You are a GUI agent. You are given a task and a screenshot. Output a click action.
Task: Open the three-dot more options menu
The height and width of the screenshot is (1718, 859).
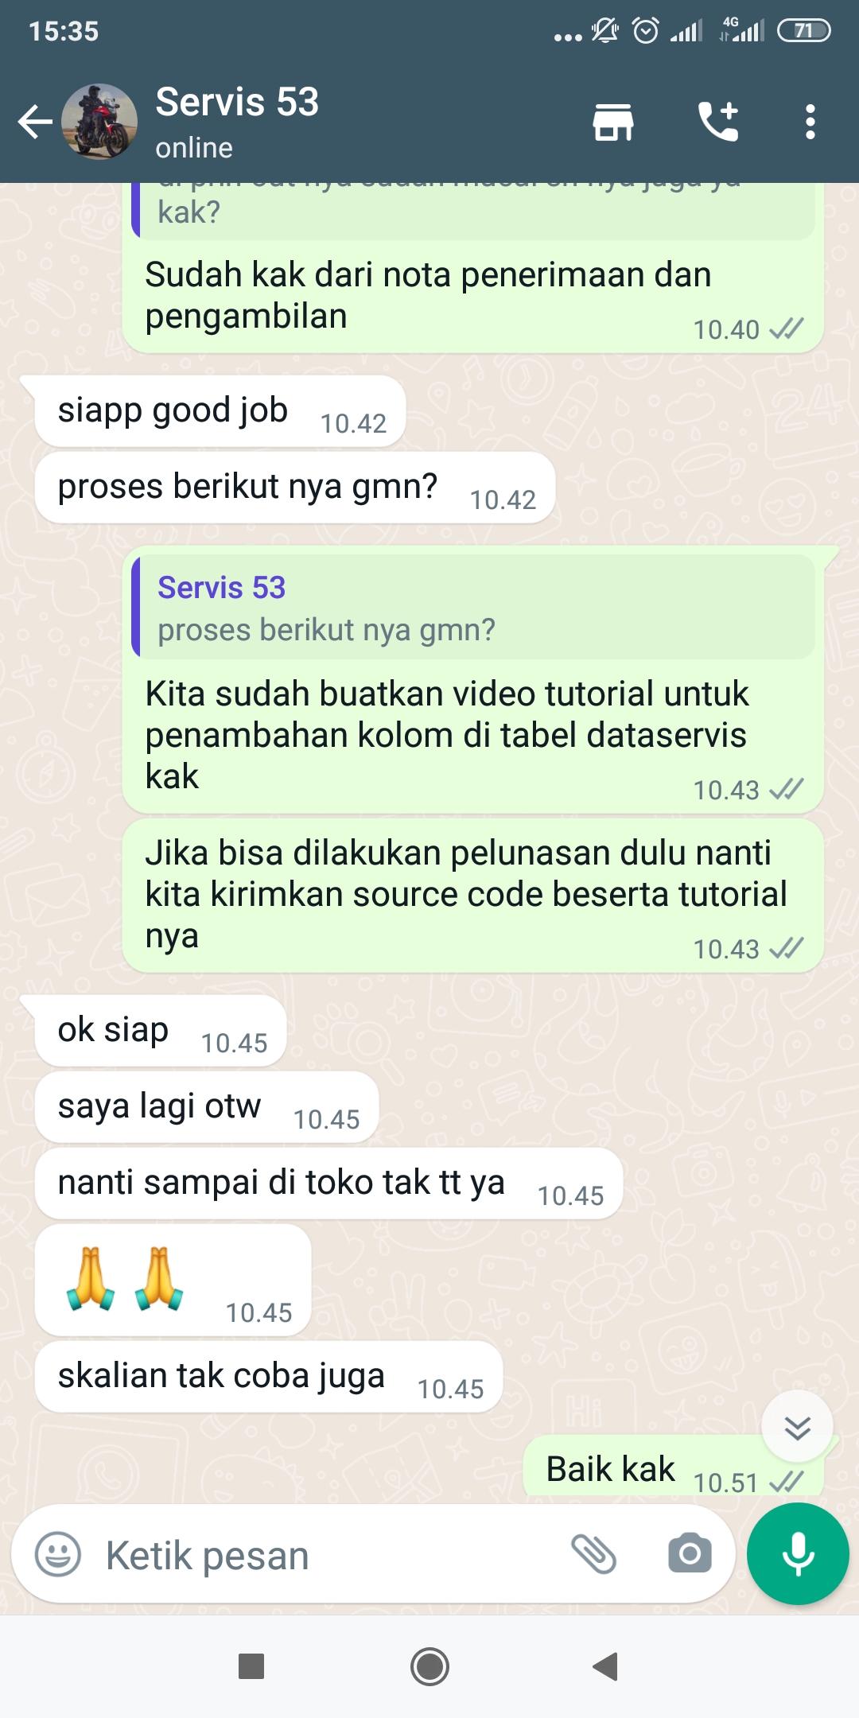click(x=810, y=122)
